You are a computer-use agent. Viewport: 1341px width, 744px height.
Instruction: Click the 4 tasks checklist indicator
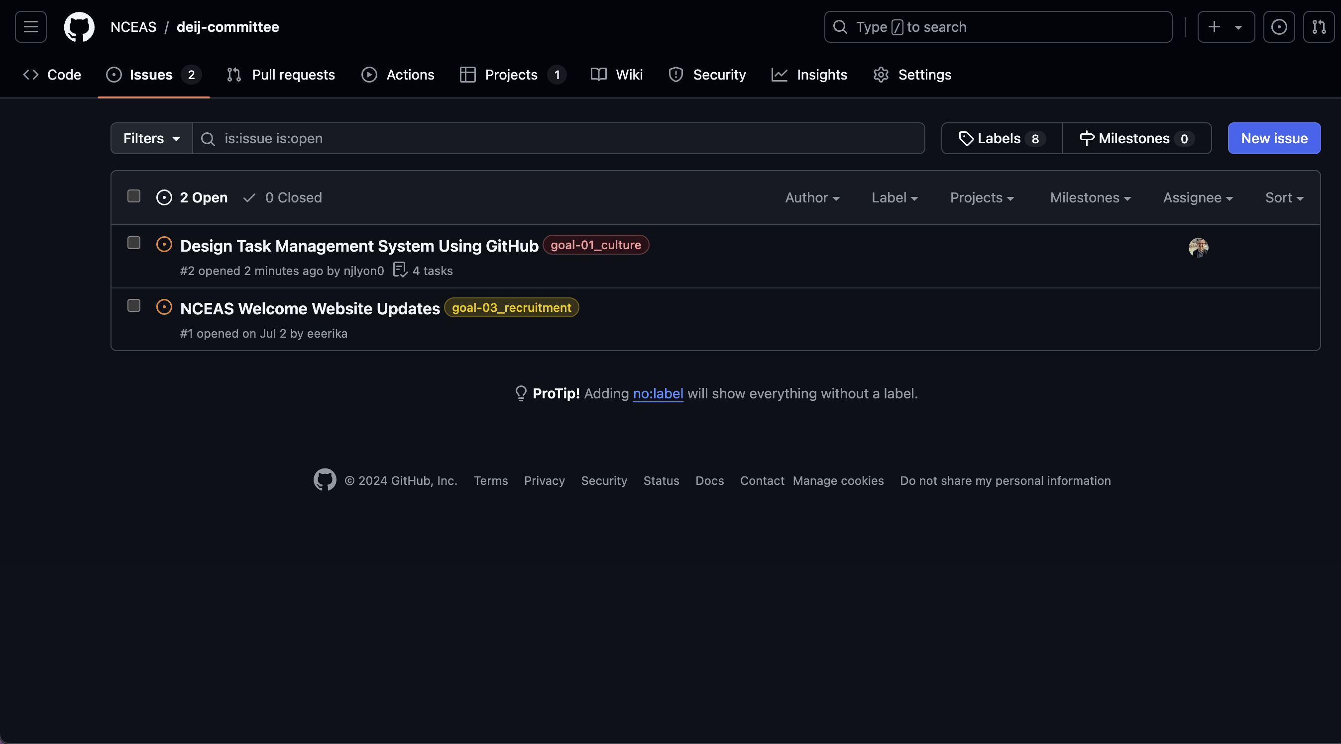[x=423, y=271]
